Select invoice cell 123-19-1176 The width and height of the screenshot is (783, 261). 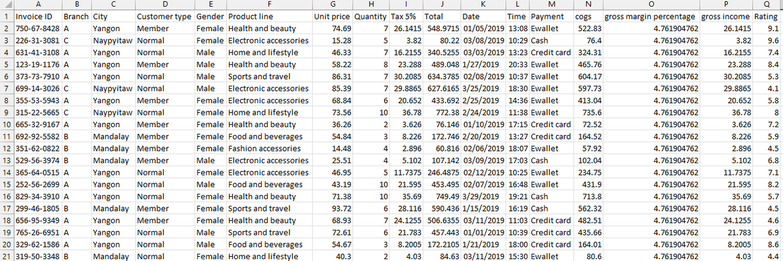pyautogui.click(x=37, y=65)
